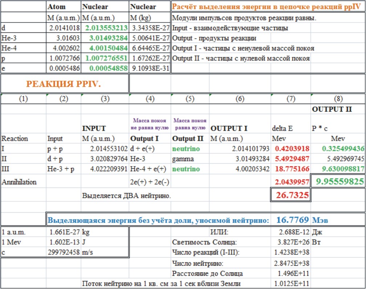The width and height of the screenshot is (366, 289).
Task: Click column number cell (4)
Action: (x=150, y=99)
